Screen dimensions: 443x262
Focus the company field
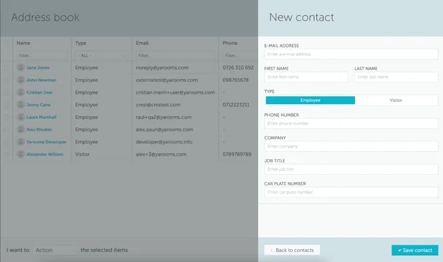pos(351,147)
